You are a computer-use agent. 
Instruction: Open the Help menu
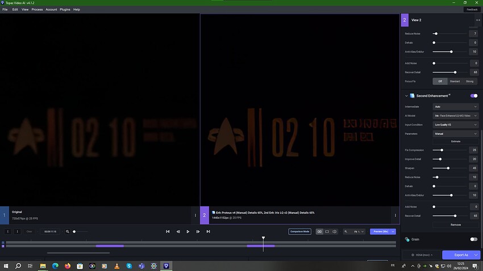coord(77,10)
